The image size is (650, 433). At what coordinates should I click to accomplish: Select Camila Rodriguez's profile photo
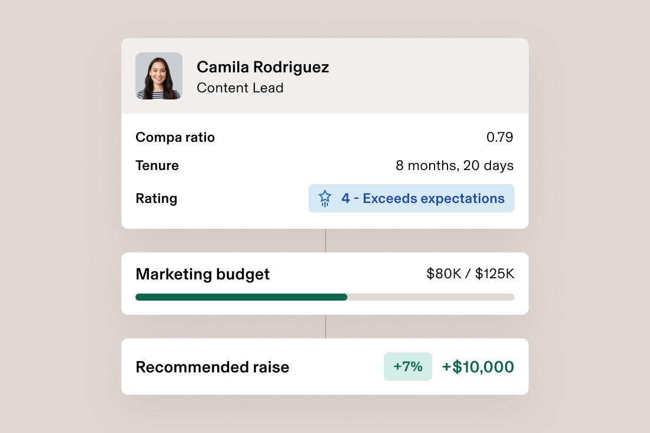(159, 75)
